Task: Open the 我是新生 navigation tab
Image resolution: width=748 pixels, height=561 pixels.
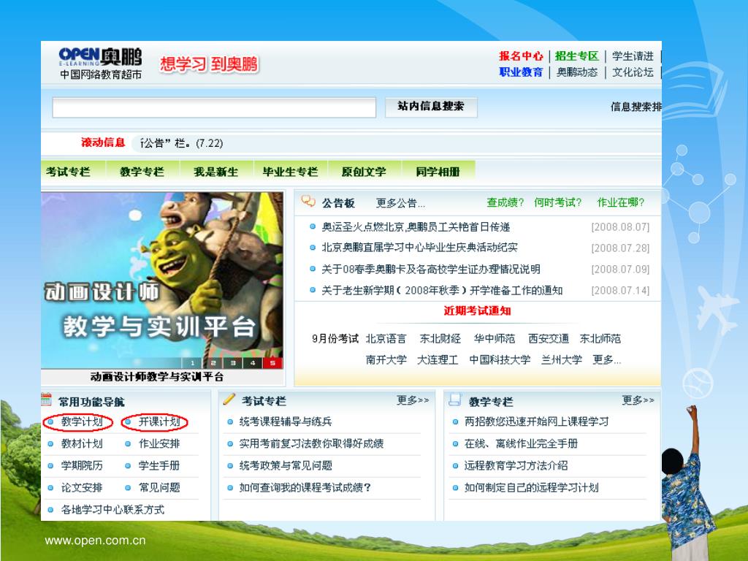Action: [x=215, y=171]
